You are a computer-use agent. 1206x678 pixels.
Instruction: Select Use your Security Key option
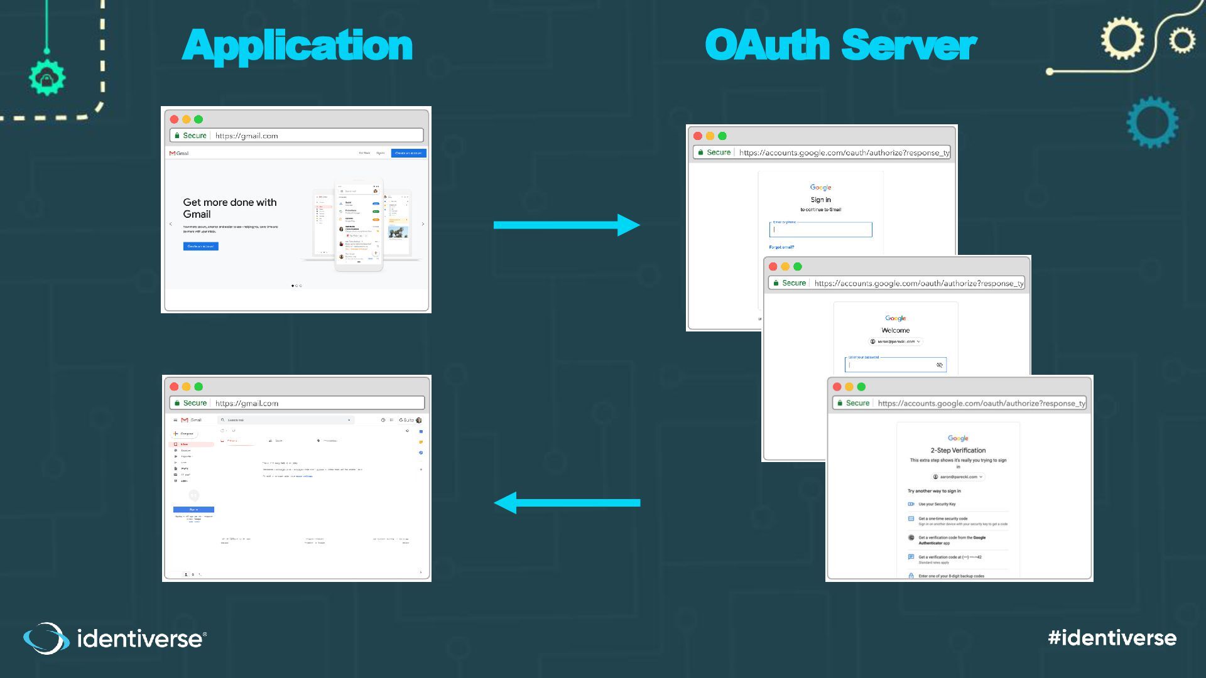[x=937, y=504]
